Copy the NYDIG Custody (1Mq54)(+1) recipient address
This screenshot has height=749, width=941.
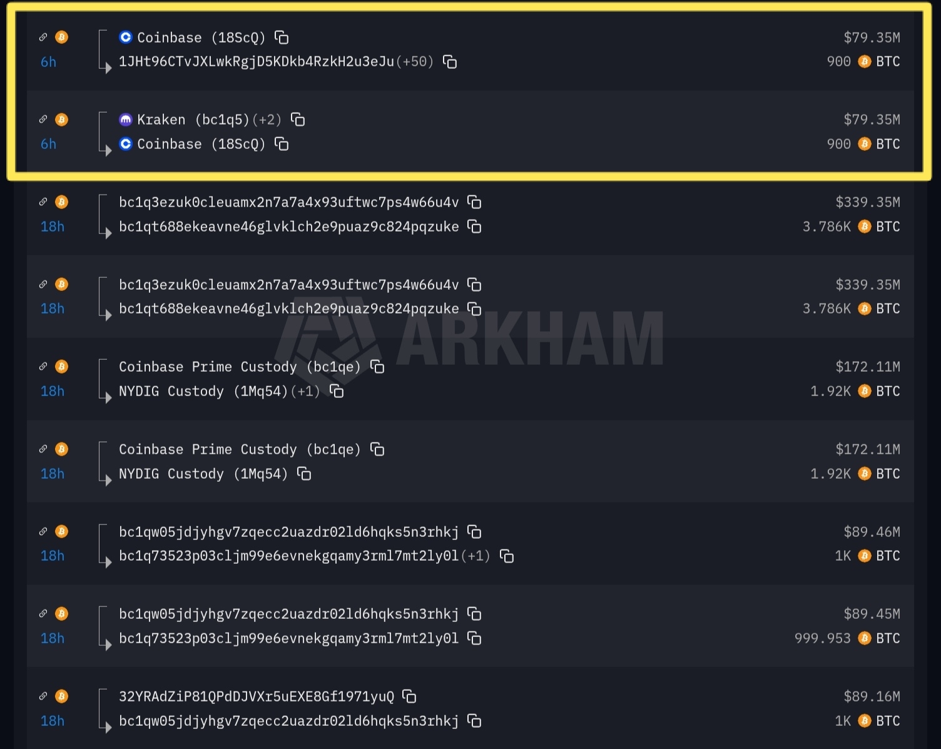pyautogui.click(x=337, y=391)
